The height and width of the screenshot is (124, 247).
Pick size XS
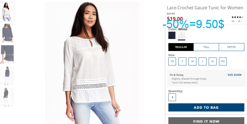click(x=172, y=61)
